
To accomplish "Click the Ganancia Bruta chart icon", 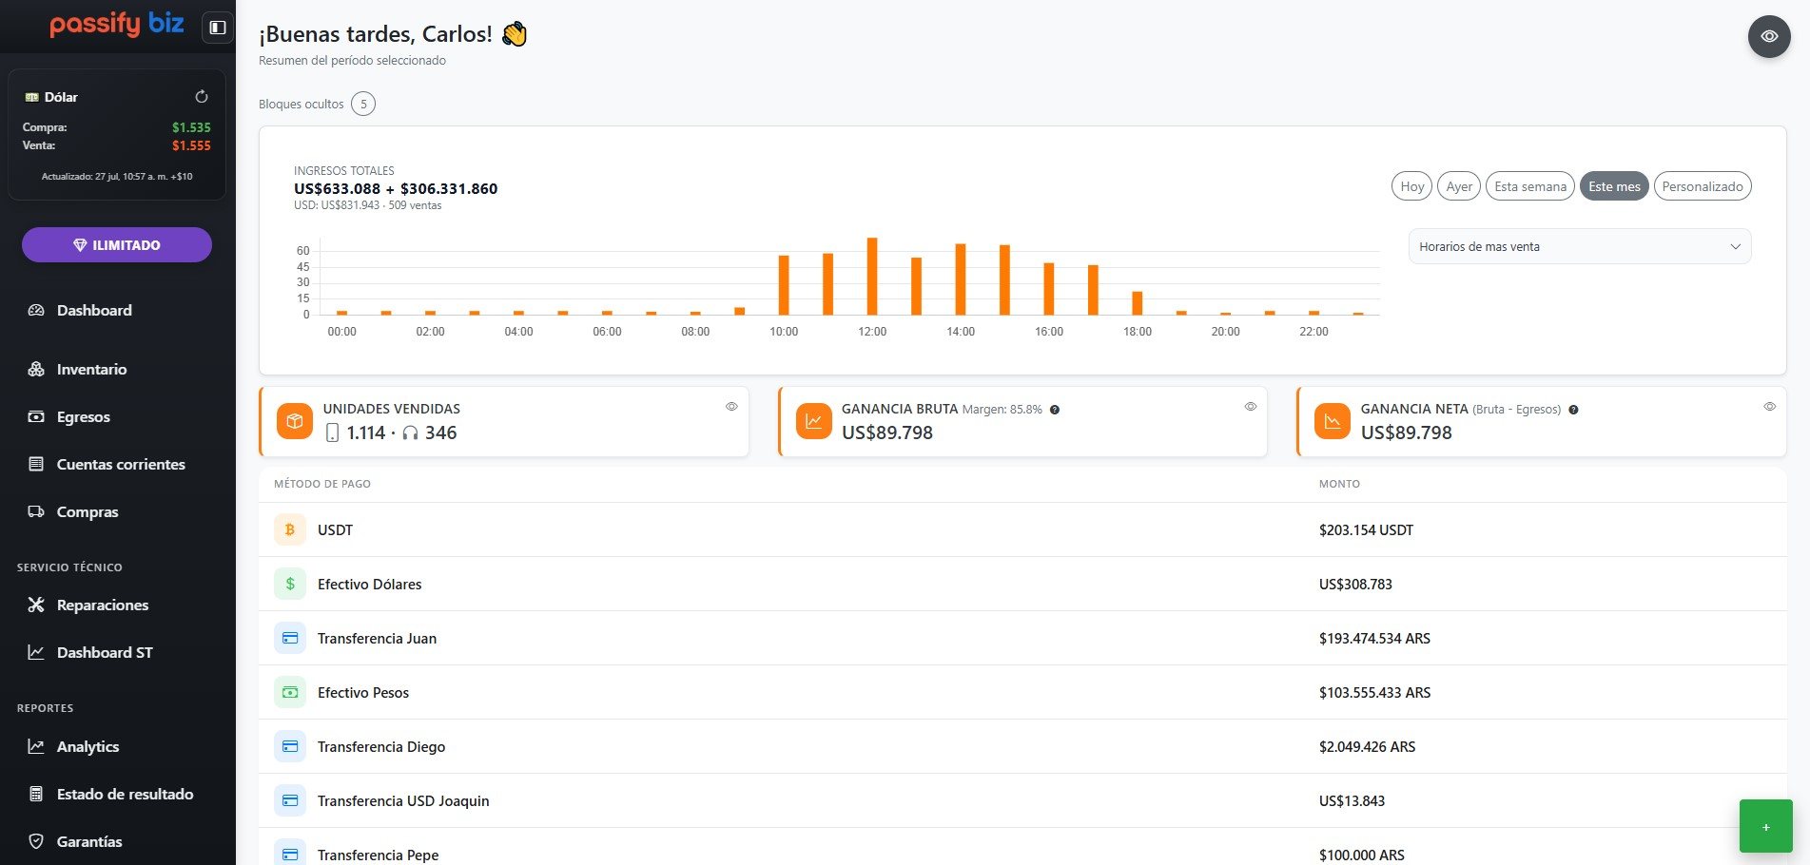I will pos(813,421).
